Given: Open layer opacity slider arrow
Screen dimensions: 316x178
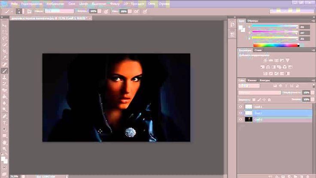Looking at the screenshot, I should (313, 92).
